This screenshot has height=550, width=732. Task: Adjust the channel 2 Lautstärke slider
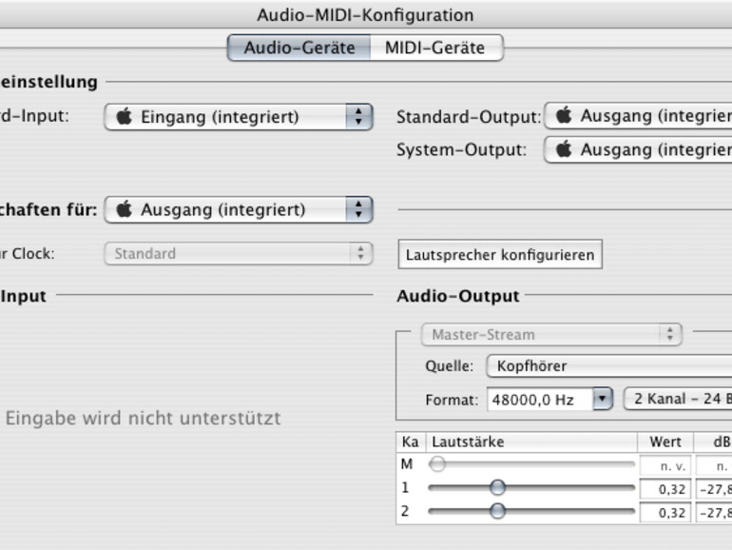(x=497, y=511)
